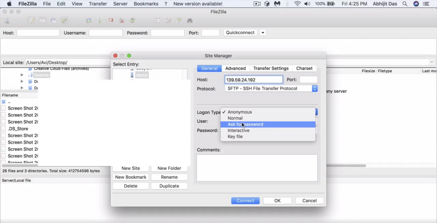Toggle the message log display icon

[32, 20]
